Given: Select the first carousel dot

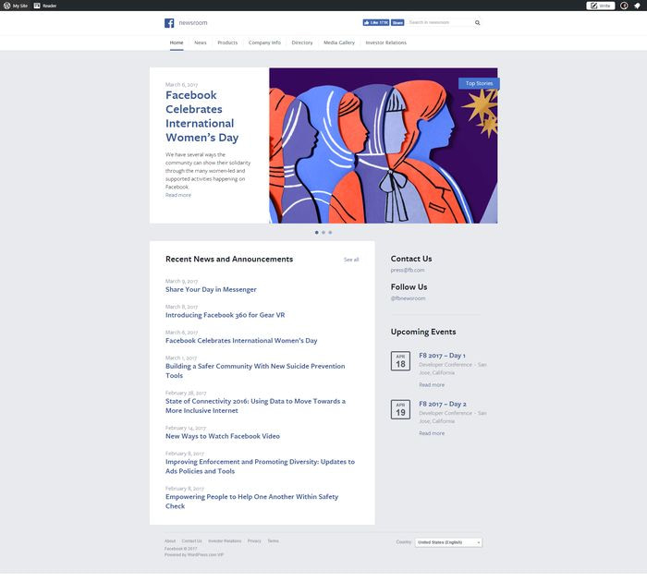Looking at the screenshot, I should pyautogui.click(x=316, y=233).
